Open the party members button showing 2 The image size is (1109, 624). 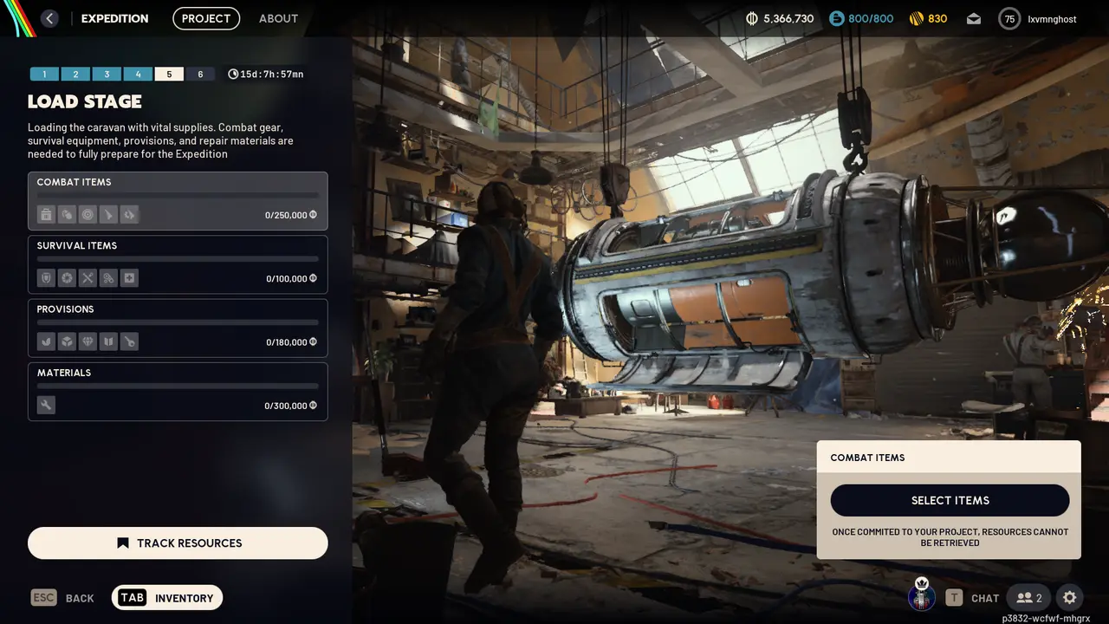click(1028, 598)
